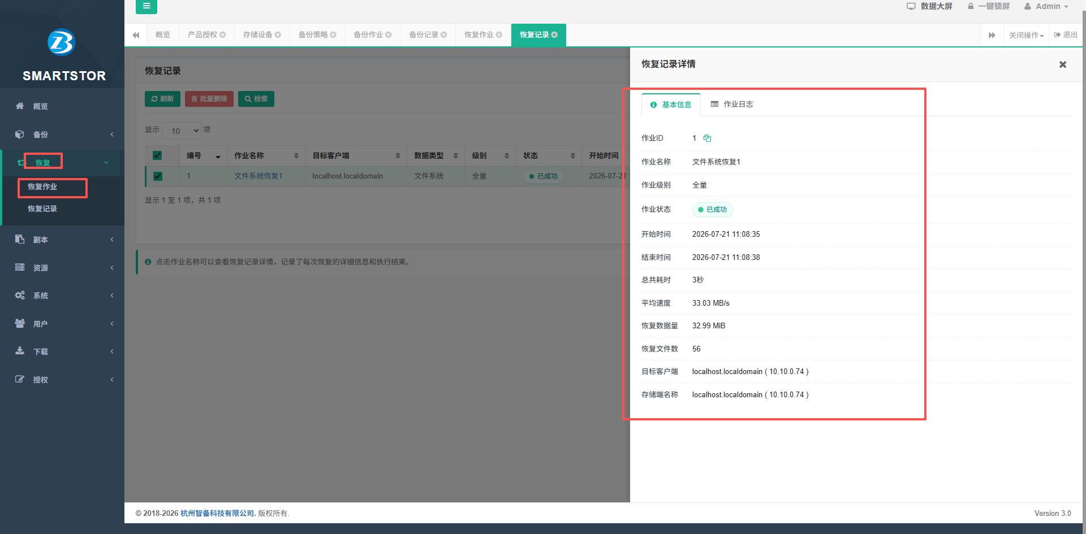This screenshot has width=1086, height=534.
Task: Open 恢复记录 in the sidebar submenu
Action: pos(42,209)
